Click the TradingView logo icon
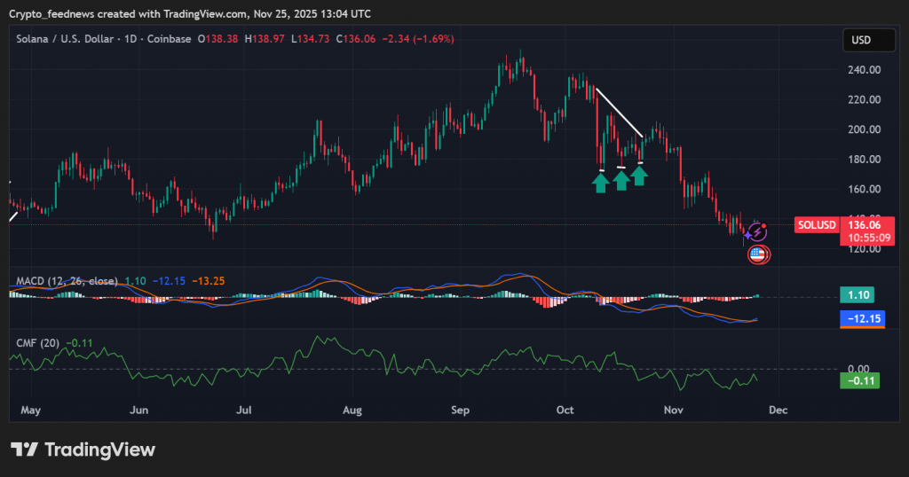 pyautogui.click(x=23, y=450)
